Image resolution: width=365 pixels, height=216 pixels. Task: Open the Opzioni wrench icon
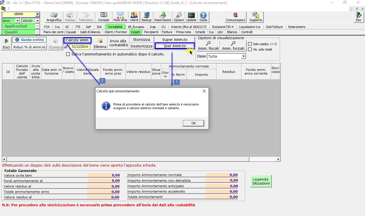(x=179, y=17)
